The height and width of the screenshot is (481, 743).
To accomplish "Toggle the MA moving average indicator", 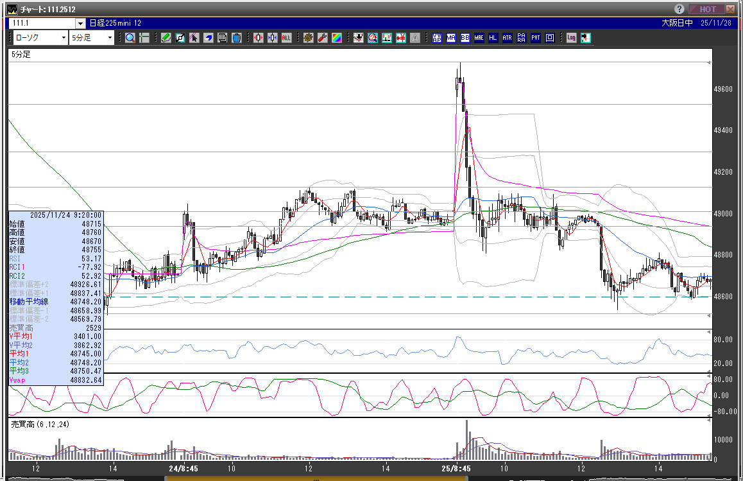I will 451,38.
